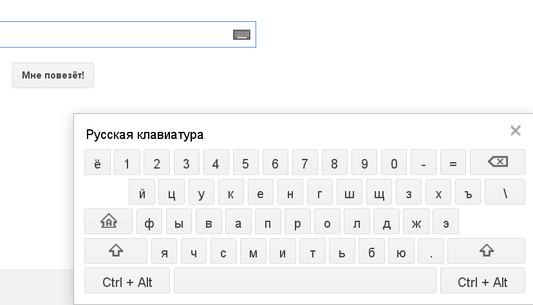Tap the backslash key
This screenshot has width=533, height=305.
pos(505,192)
